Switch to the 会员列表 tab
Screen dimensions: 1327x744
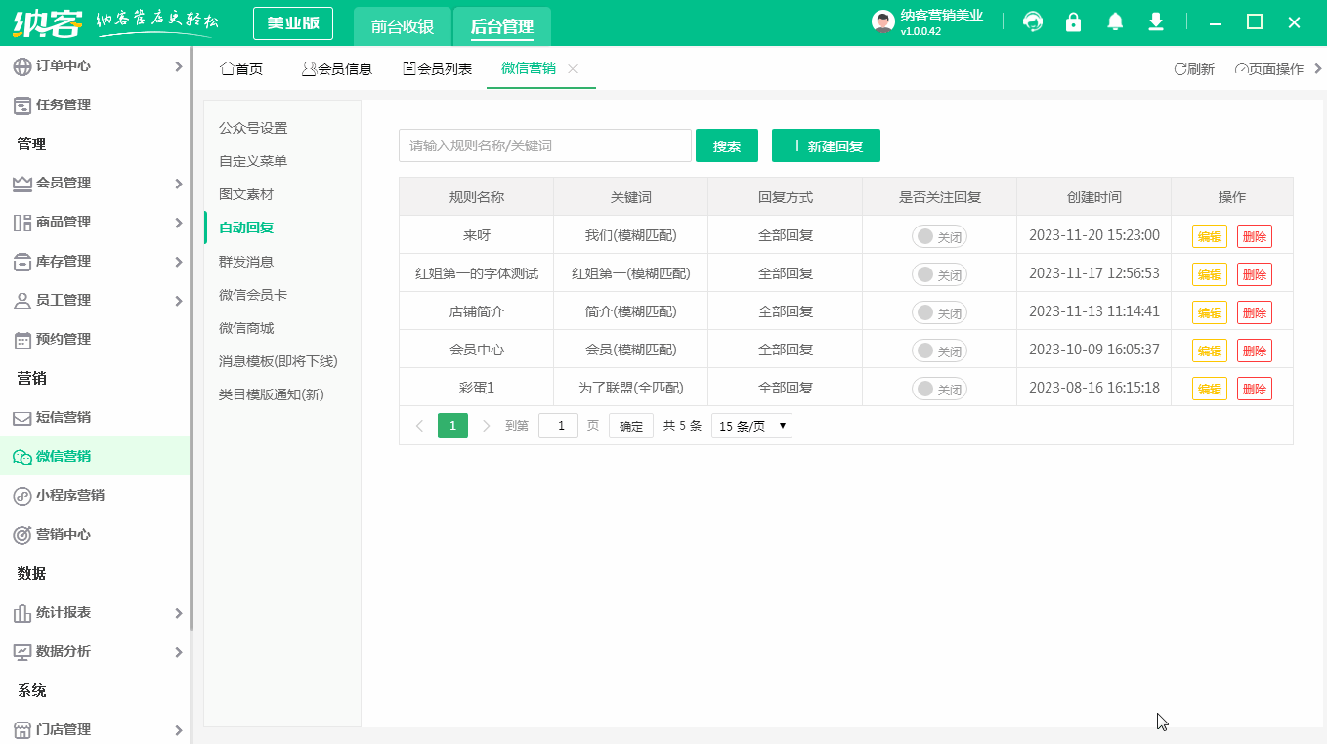click(437, 68)
